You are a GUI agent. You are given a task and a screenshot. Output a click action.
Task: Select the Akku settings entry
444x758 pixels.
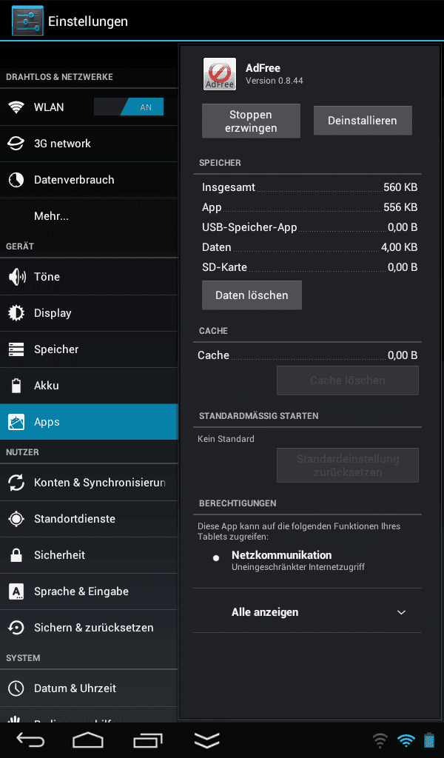[x=89, y=385]
